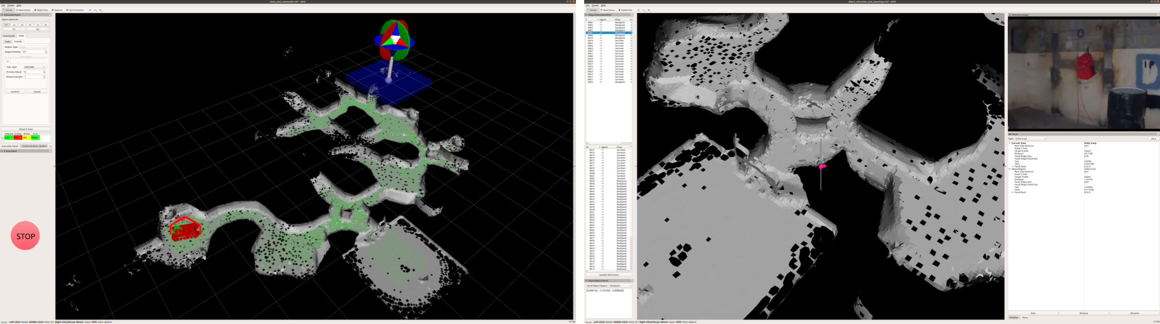Screen dimensions: 1160x324
Task: Choose Publish Point tool in right window
Action: 625,10
